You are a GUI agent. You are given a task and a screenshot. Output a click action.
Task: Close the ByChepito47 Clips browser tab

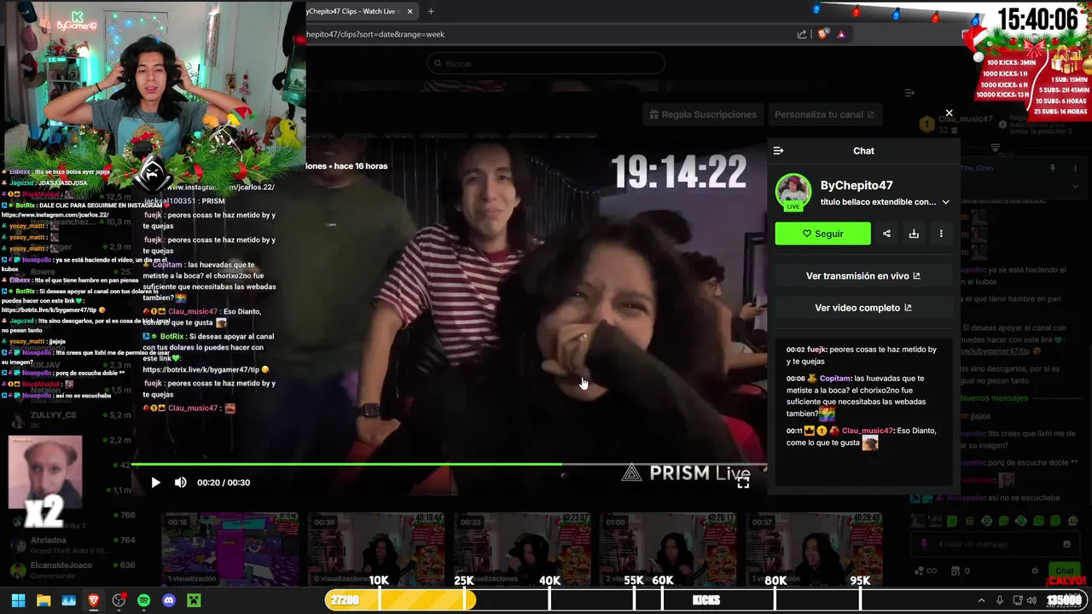tap(409, 11)
